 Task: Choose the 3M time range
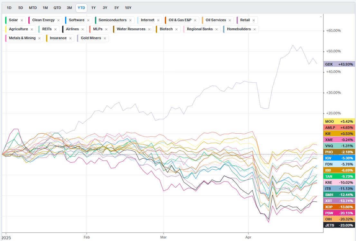(69, 8)
